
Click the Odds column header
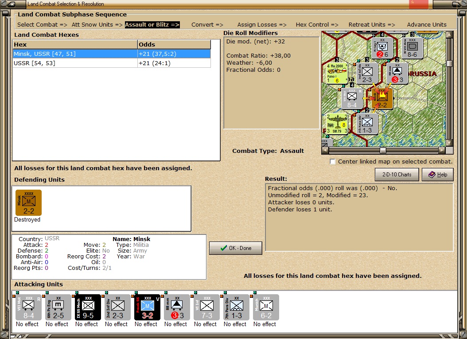174,44
